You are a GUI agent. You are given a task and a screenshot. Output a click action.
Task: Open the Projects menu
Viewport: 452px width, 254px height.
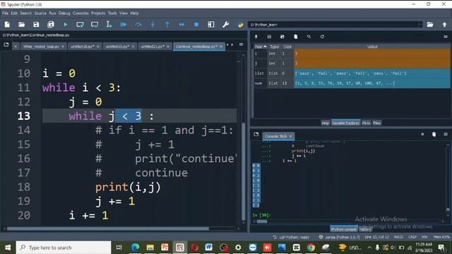coord(98,13)
